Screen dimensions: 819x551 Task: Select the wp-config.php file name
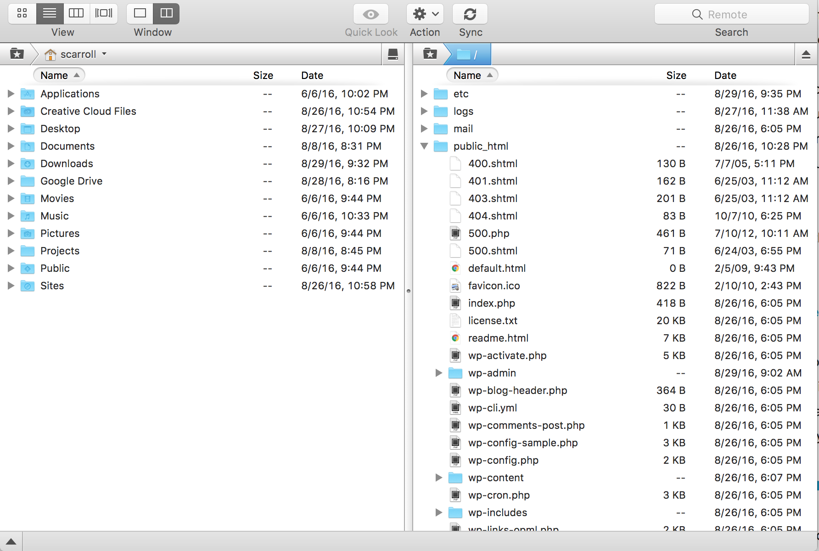click(503, 460)
